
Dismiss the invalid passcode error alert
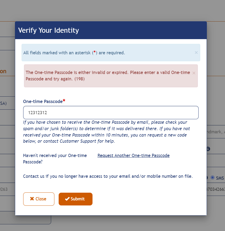(x=194, y=73)
